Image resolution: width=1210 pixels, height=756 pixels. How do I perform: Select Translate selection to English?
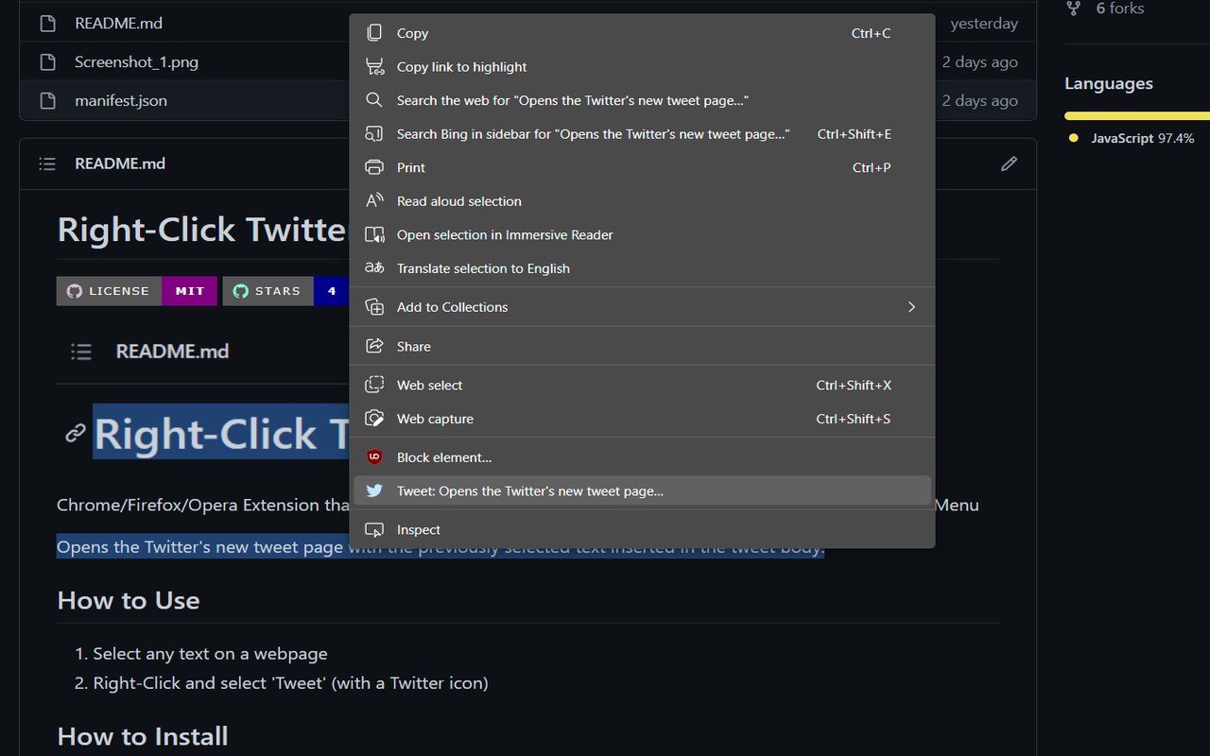pos(642,268)
